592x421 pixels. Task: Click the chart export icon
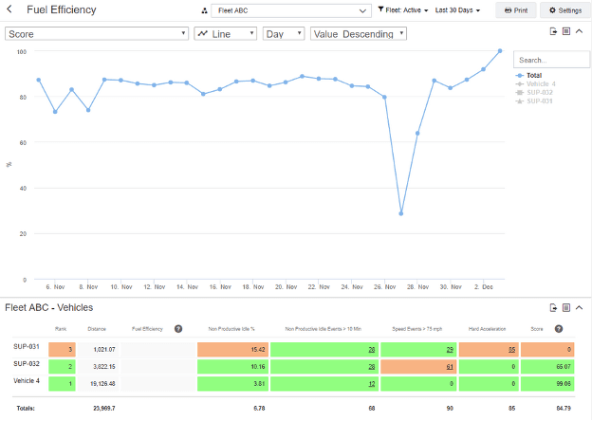click(553, 32)
